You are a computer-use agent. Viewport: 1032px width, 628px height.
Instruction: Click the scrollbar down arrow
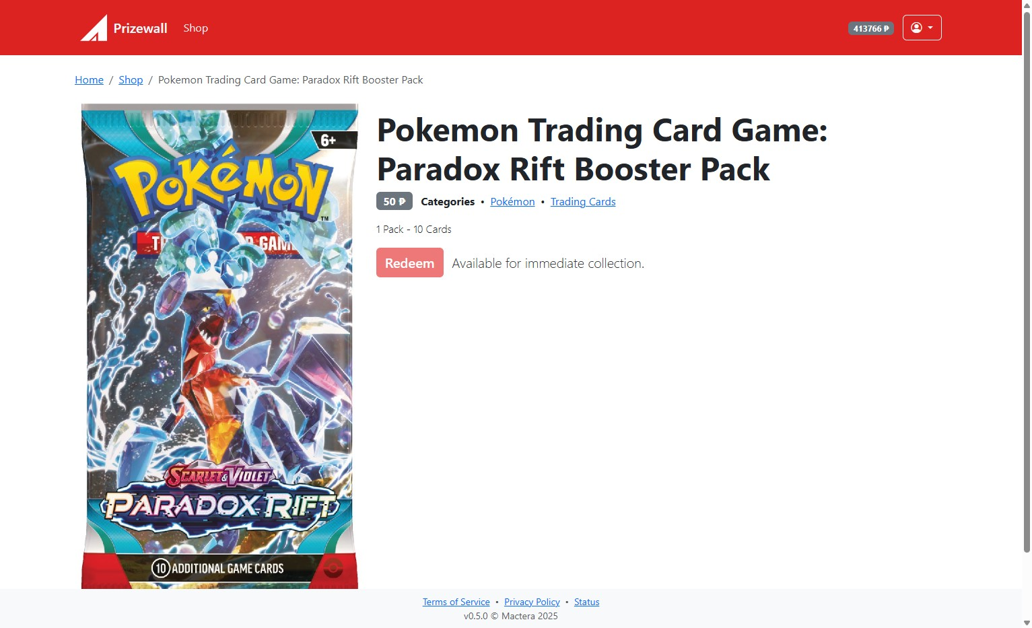(x=1027, y=623)
